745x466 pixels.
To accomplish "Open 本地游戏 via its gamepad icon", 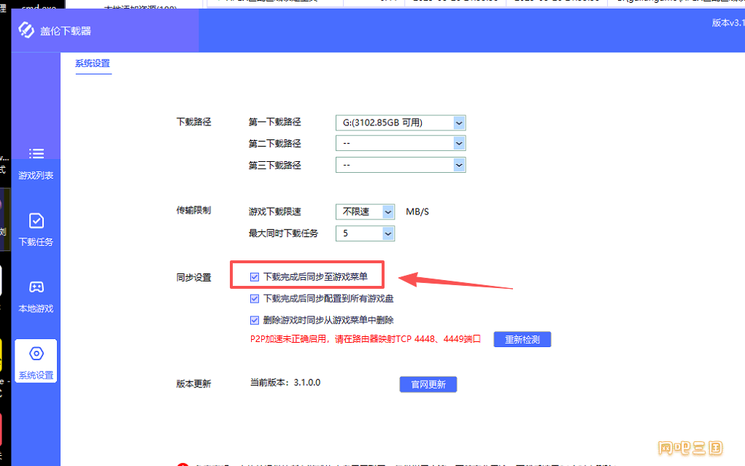I will point(36,287).
